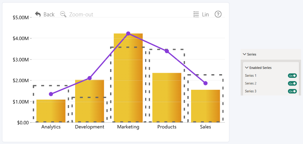The width and height of the screenshot is (303, 144).
Task: Click the Products axis label
Action: pos(167,127)
